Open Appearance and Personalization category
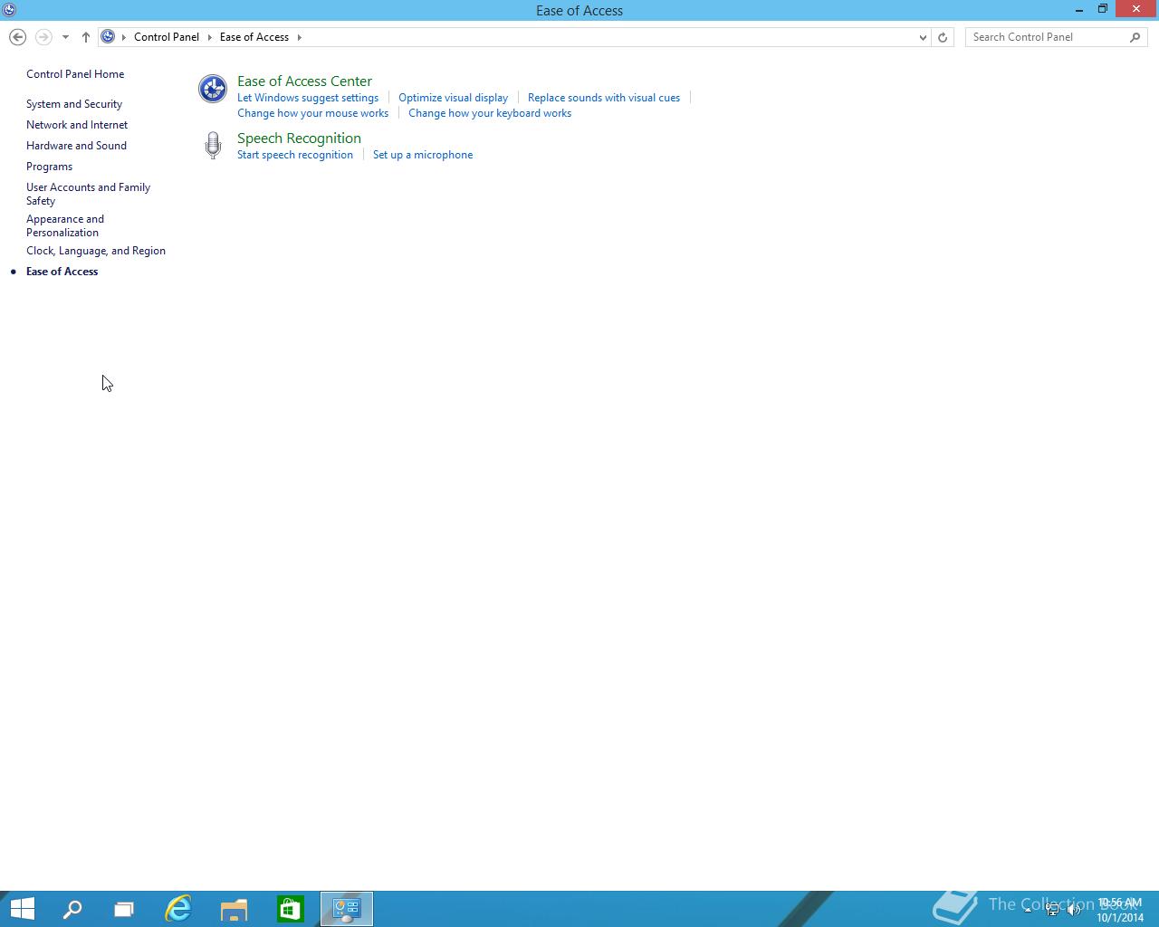 (x=65, y=225)
